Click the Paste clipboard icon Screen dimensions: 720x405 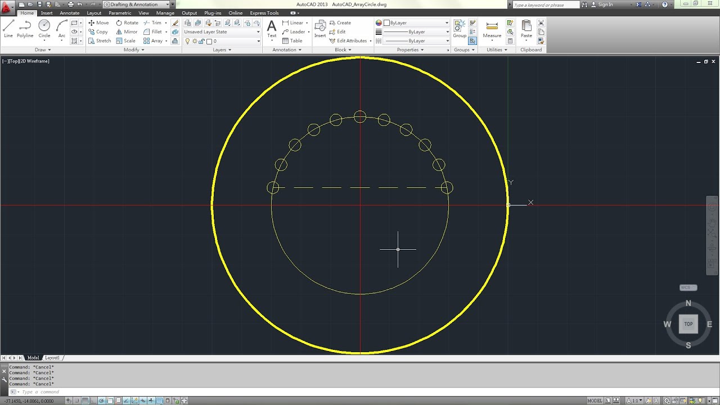pos(526,29)
